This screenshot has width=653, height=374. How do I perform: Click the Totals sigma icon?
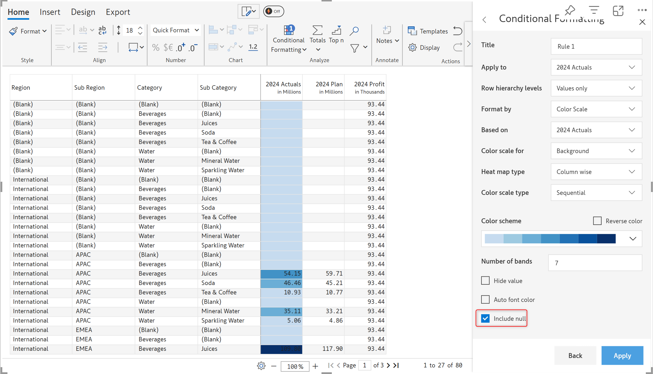pyautogui.click(x=317, y=30)
